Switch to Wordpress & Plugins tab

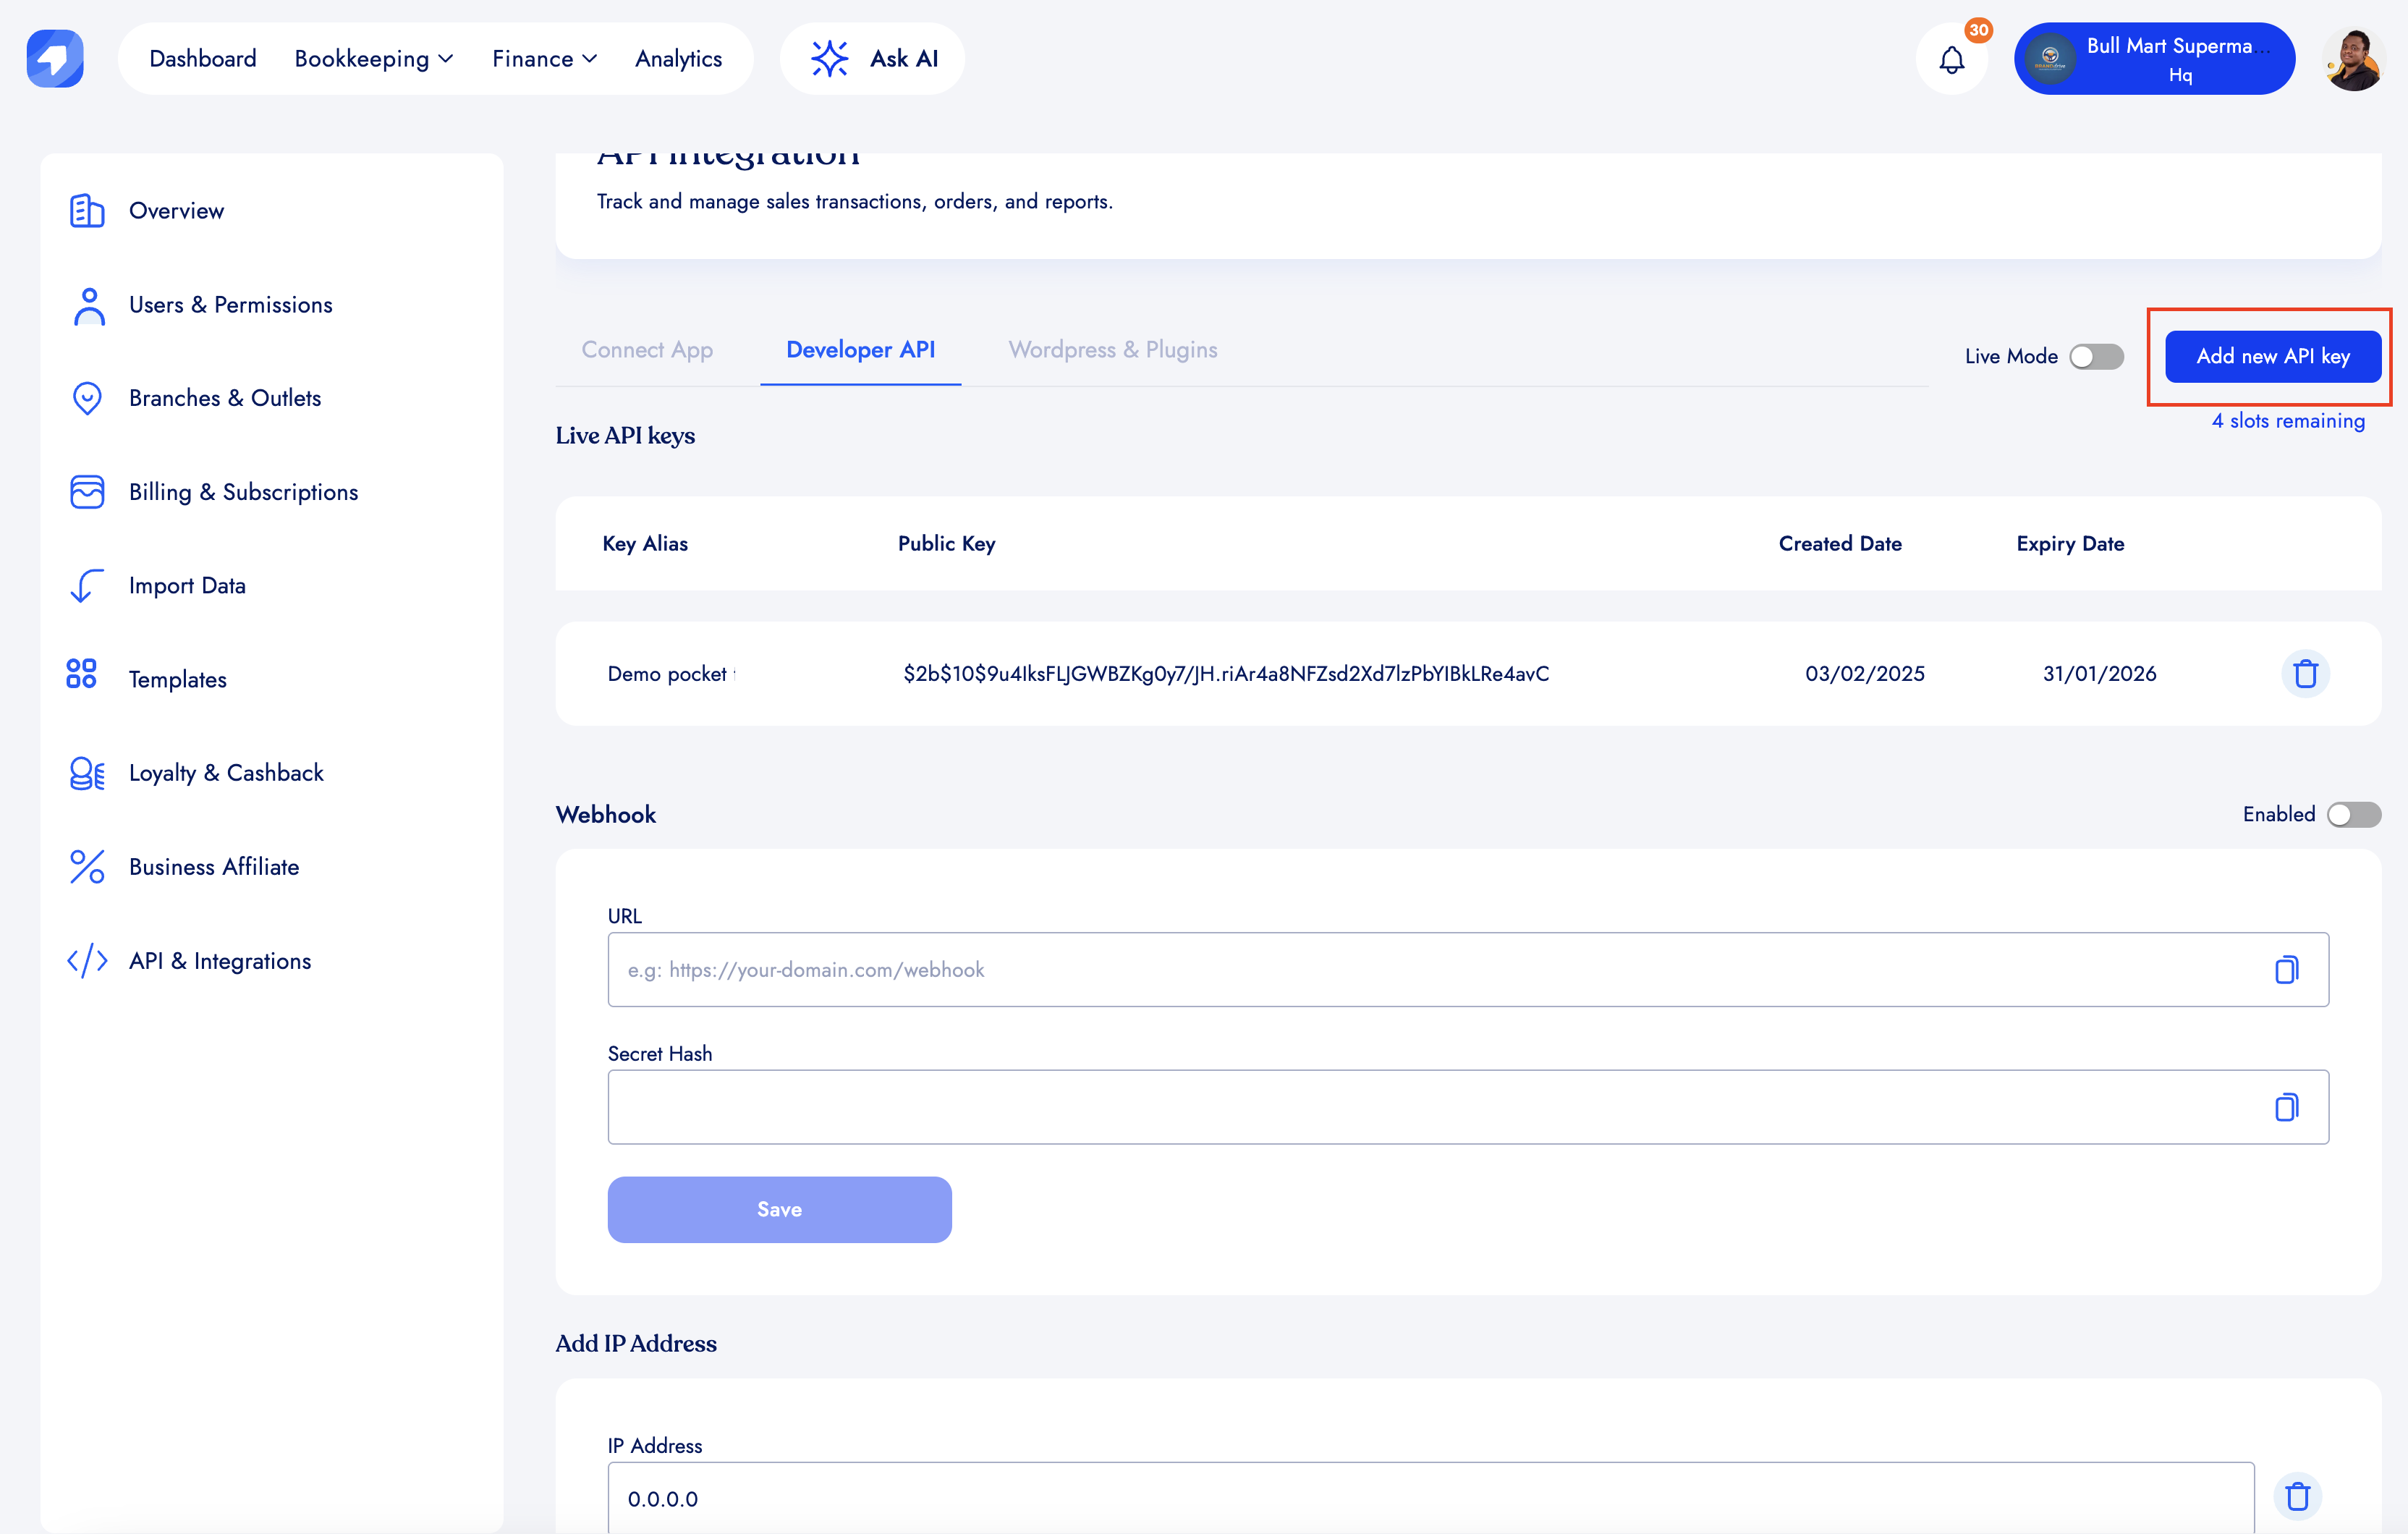pyautogui.click(x=1112, y=350)
